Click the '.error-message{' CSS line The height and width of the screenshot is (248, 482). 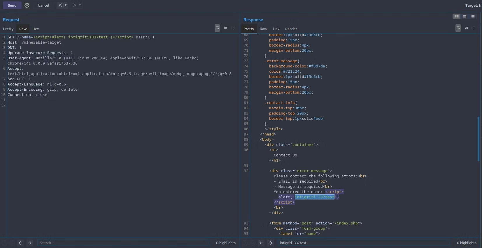click(282, 61)
